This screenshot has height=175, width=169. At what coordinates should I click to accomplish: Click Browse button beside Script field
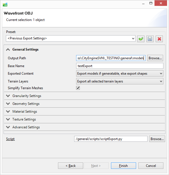[157, 139]
